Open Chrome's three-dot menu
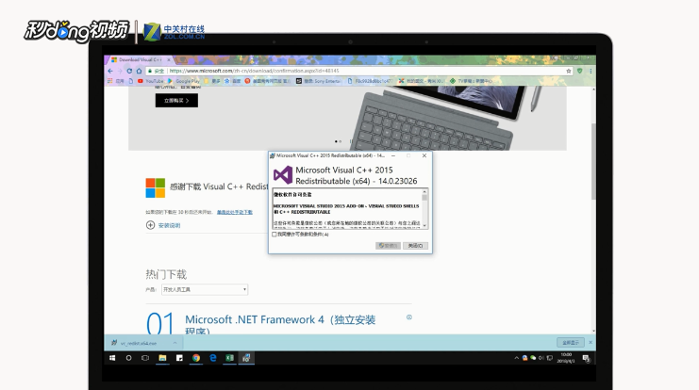The image size is (699, 390). (591, 71)
